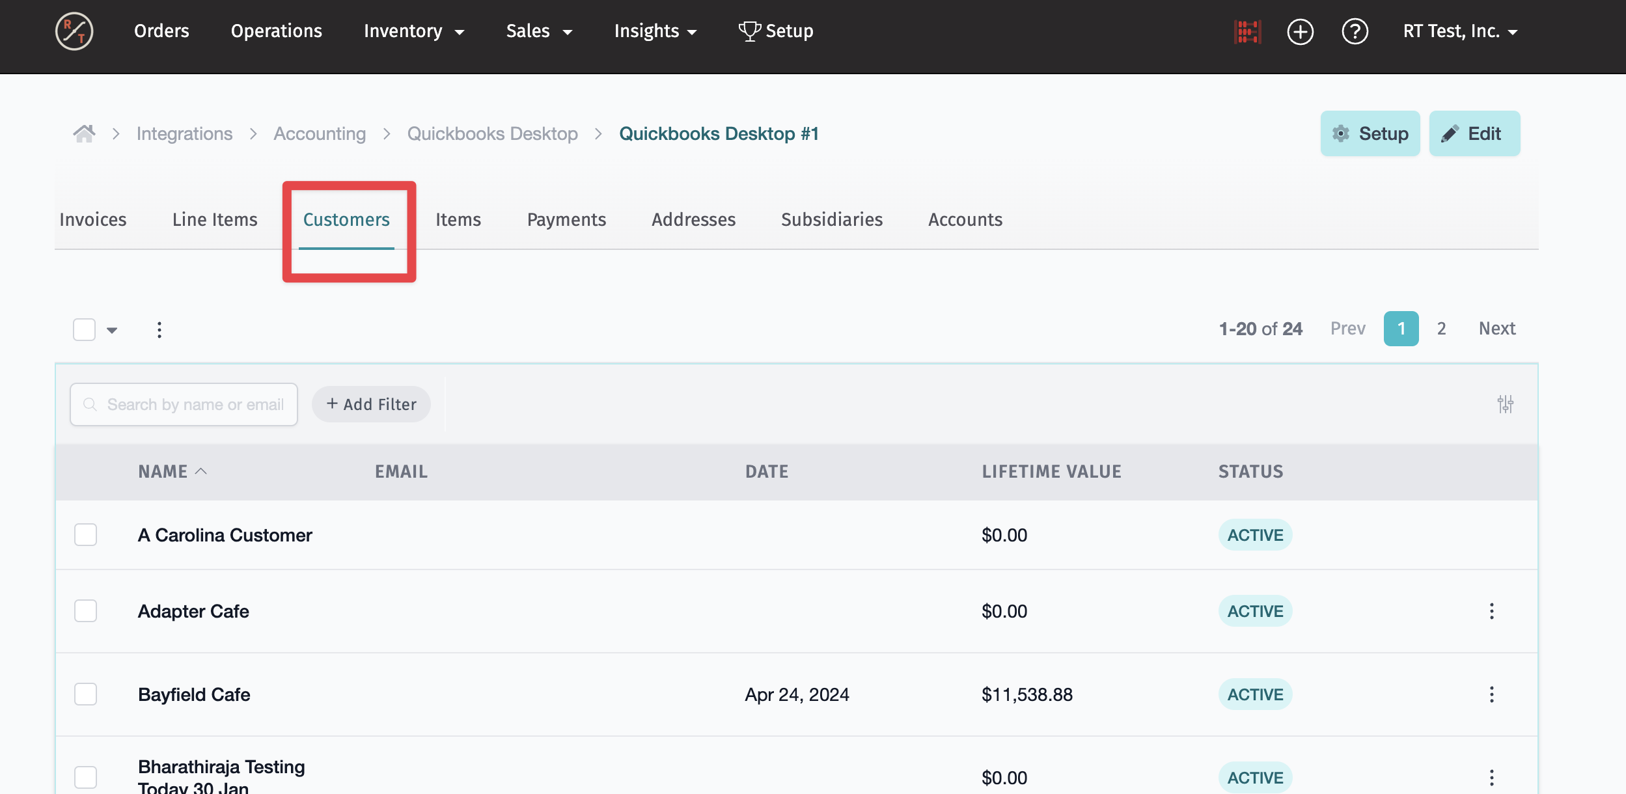
Task: Toggle the select-all checkbox
Action: pyautogui.click(x=84, y=329)
